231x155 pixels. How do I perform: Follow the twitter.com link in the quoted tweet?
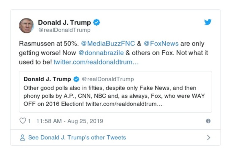pos(124,104)
